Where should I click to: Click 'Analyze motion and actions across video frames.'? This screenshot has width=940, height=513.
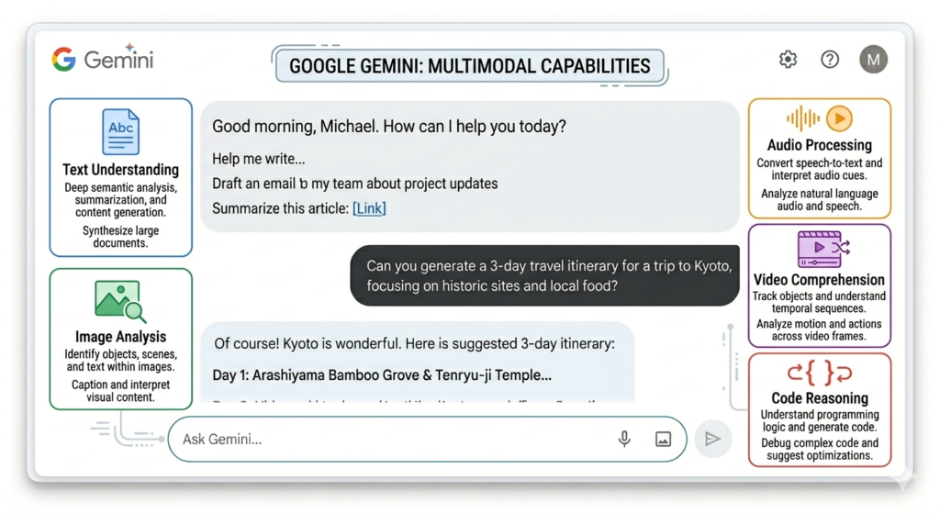(819, 329)
